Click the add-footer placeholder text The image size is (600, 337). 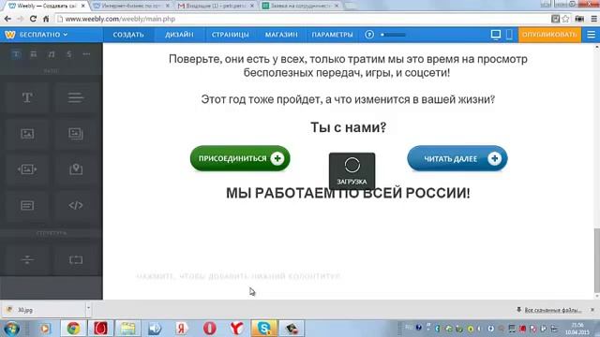click(x=239, y=276)
